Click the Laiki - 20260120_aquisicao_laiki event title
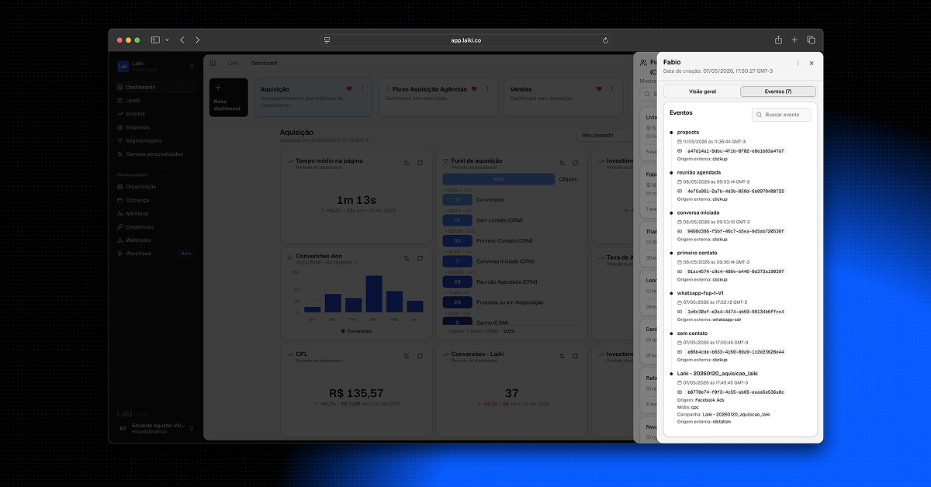The image size is (931, 487). click(x=717, y=374)
